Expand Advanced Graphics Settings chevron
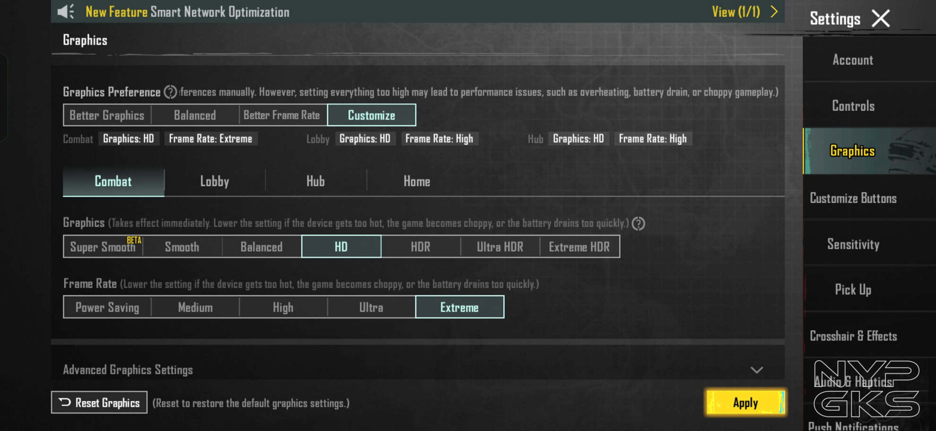This screenshot has width=936, height=431. tap(757, 370)
